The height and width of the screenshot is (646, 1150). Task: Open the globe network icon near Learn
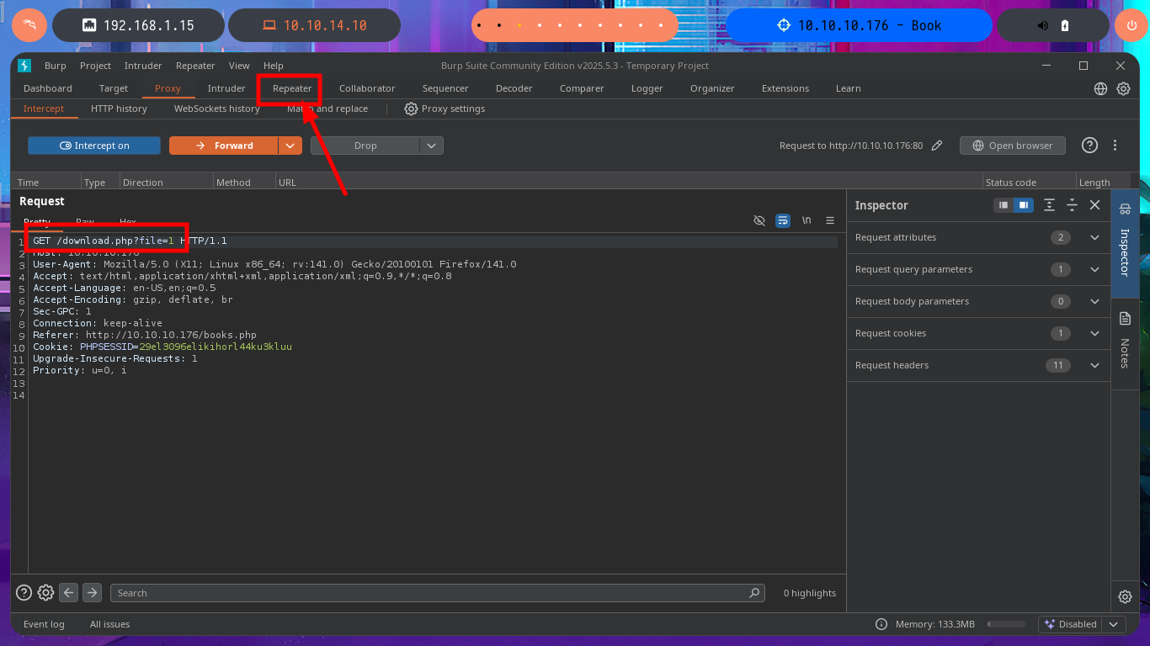pyautogui.click(x=1100, y=88)
